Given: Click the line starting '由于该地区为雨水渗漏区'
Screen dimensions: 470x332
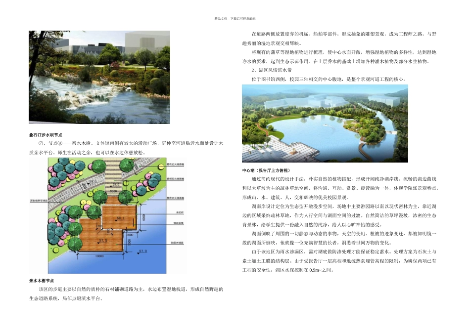Looking at the screenshot, I should pyautogui.click(x=344, y=252).
